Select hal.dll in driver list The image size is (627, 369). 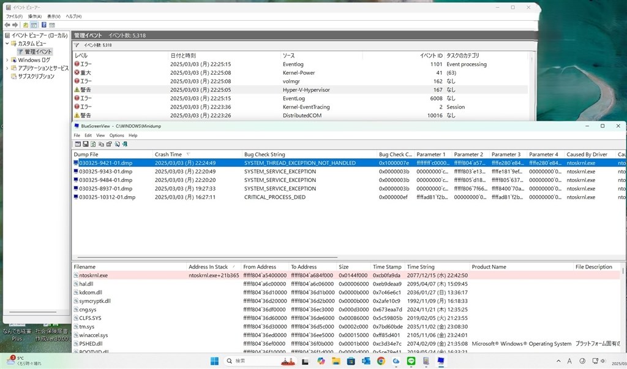[347, 284]
